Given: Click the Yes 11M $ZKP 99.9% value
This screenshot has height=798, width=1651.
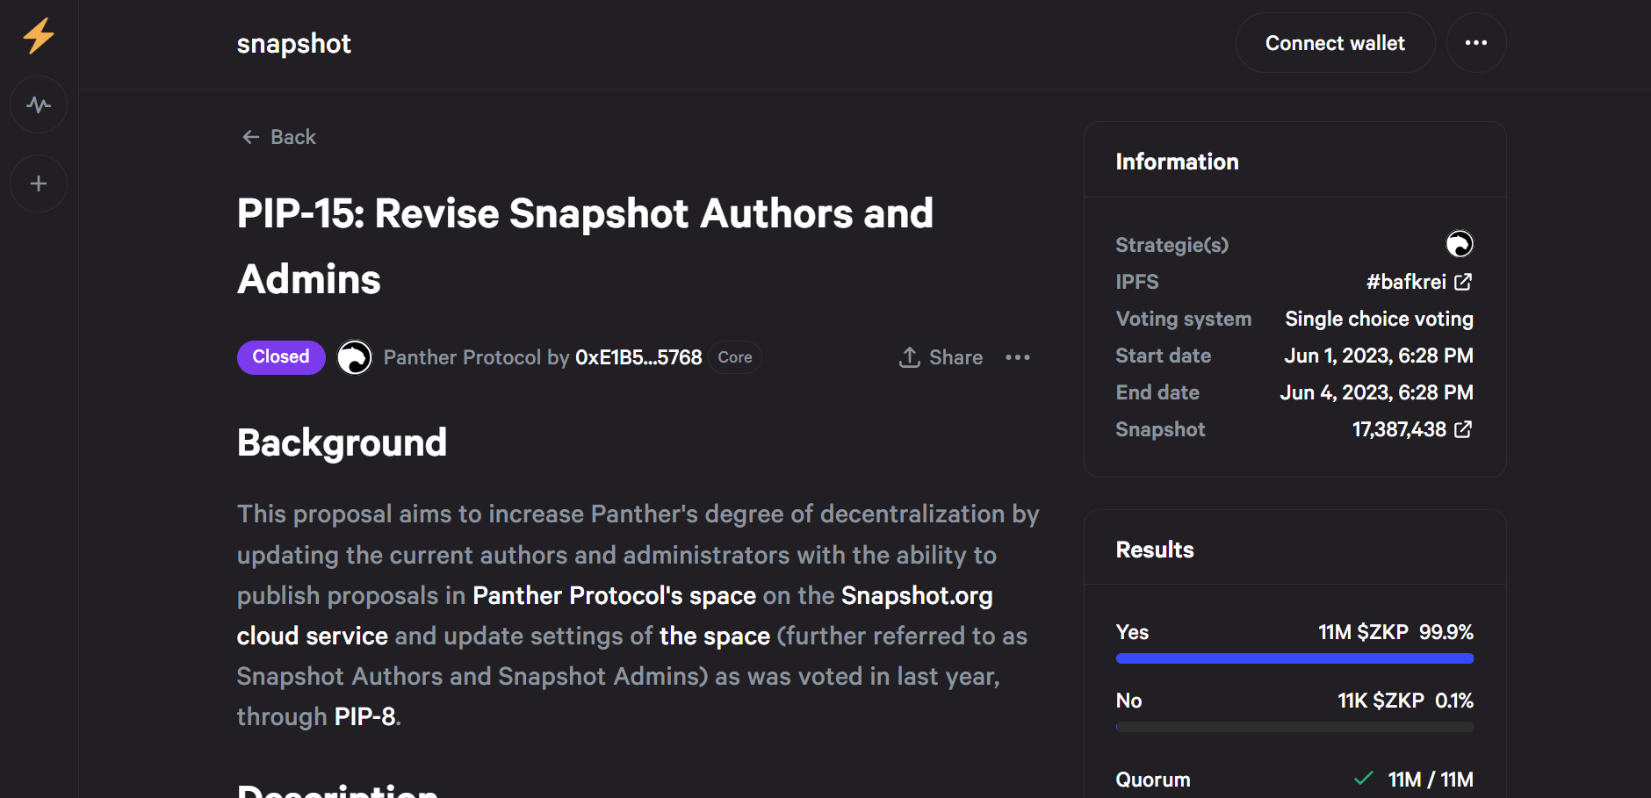Looking at the screenshot, I should coord(1395,632).
